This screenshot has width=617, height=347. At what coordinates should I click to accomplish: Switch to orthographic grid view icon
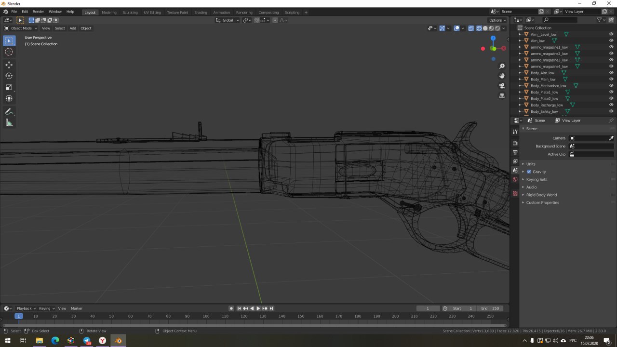pyautogui.click(x=502, y=96)
